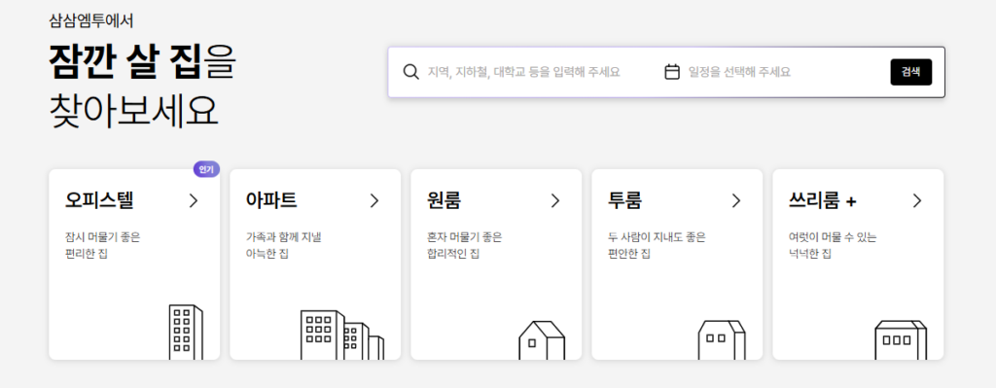Click the calendar icon in search bar
Viewport: 996px width, 388px height.
[x=672, y=72]
